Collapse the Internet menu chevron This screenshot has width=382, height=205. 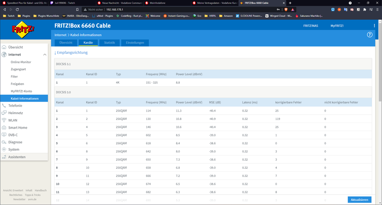45,55
